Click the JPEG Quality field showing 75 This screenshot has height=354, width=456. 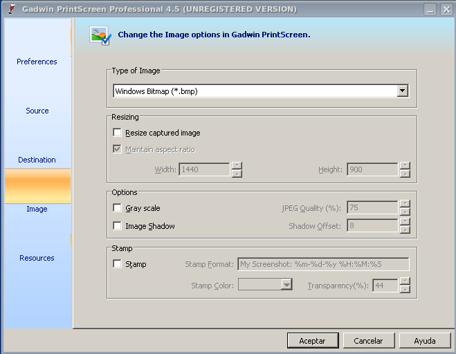click(x=372, y=208)
